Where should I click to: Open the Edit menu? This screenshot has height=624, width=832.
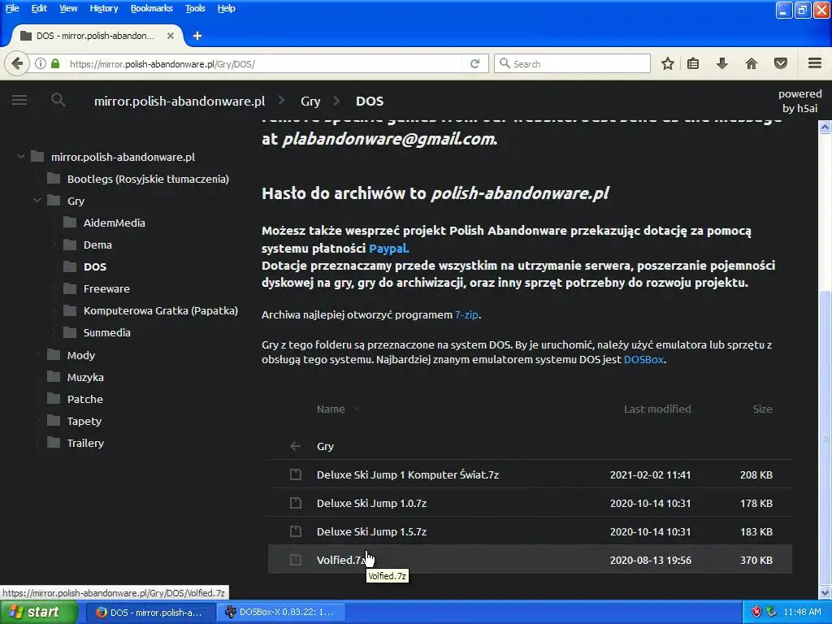point(39,8)
